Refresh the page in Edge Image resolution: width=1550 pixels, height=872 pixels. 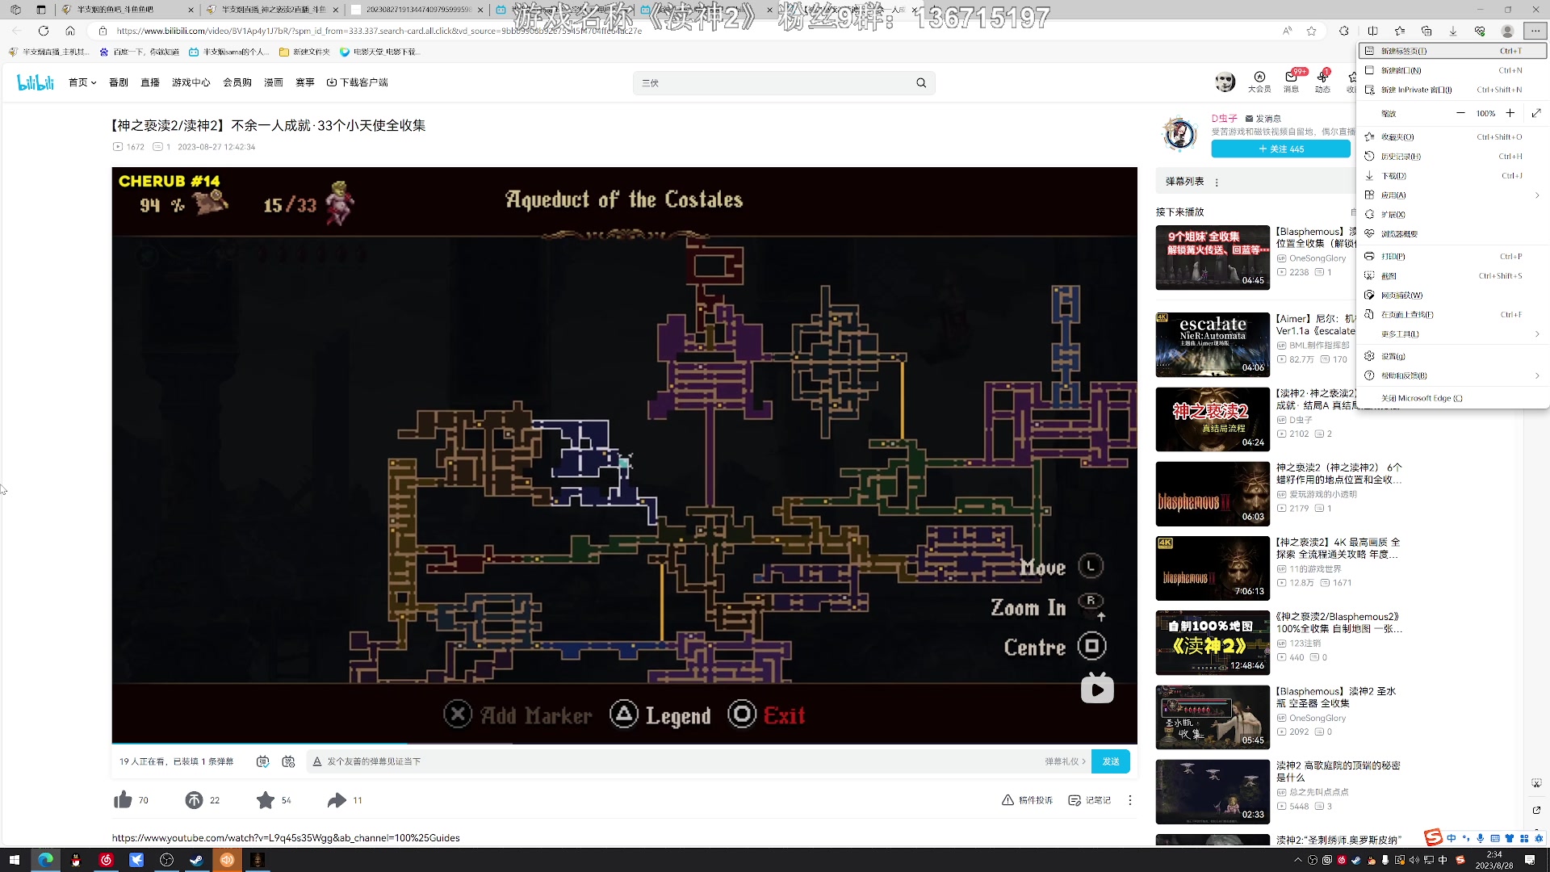coord(44,31)
